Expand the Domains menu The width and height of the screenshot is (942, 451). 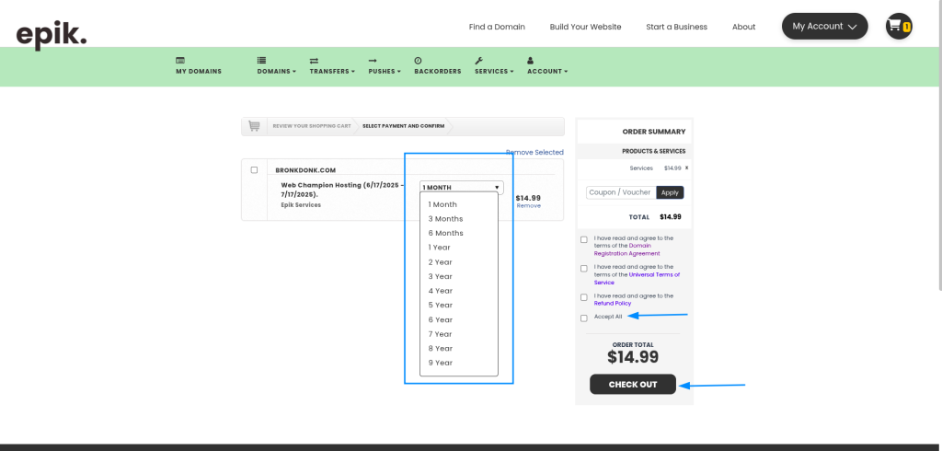(276, 66)
